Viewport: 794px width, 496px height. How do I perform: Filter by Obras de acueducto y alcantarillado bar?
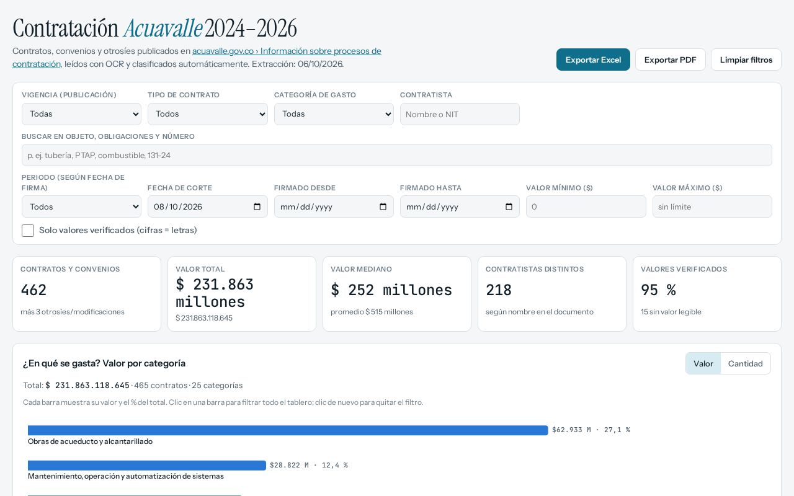tap(288, 430)
